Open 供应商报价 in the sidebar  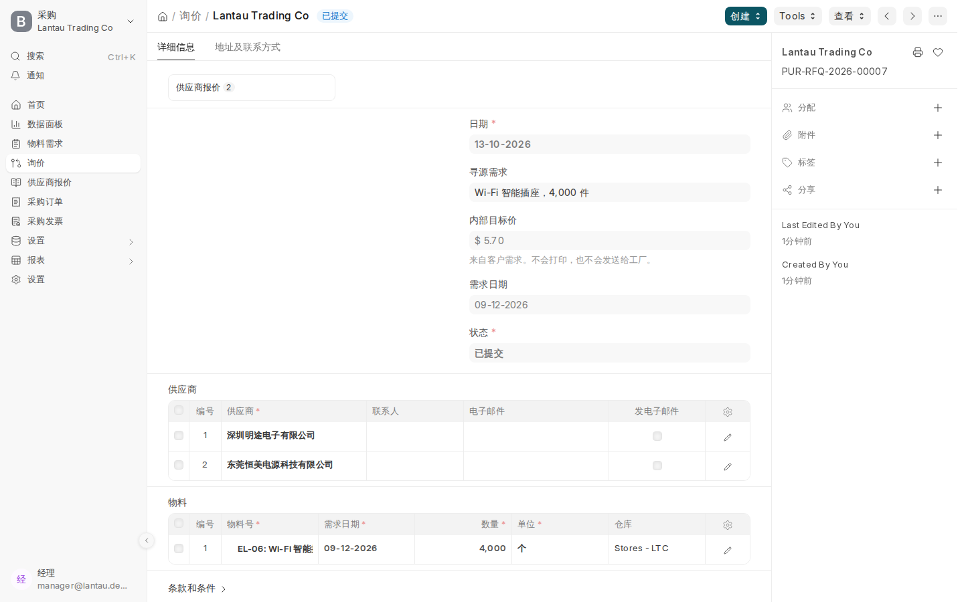[73, 183]
